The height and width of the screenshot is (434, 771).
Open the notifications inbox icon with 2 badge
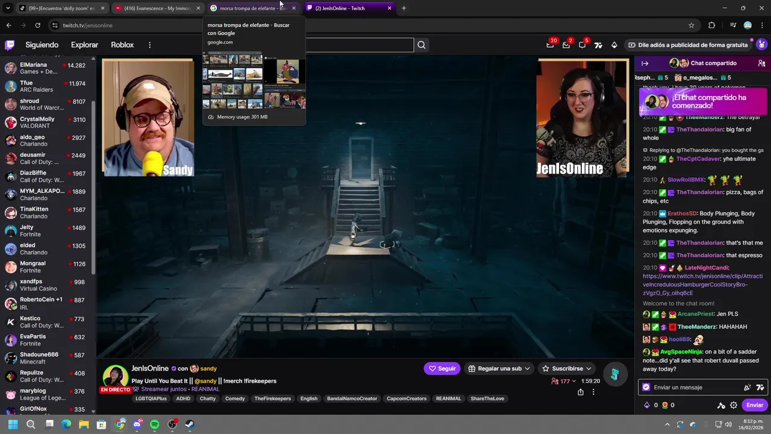[x=566, y=45]
